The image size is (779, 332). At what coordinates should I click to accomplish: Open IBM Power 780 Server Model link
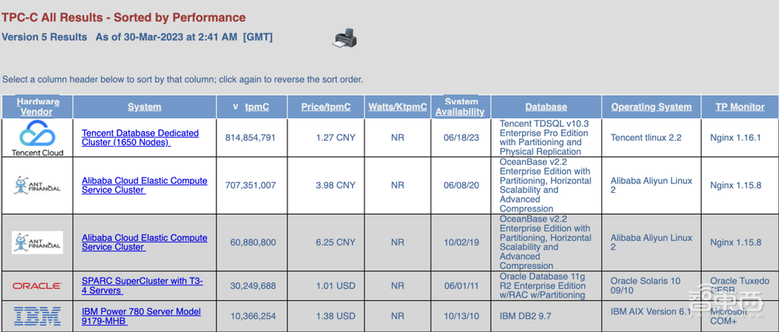(x=140, y=316)
